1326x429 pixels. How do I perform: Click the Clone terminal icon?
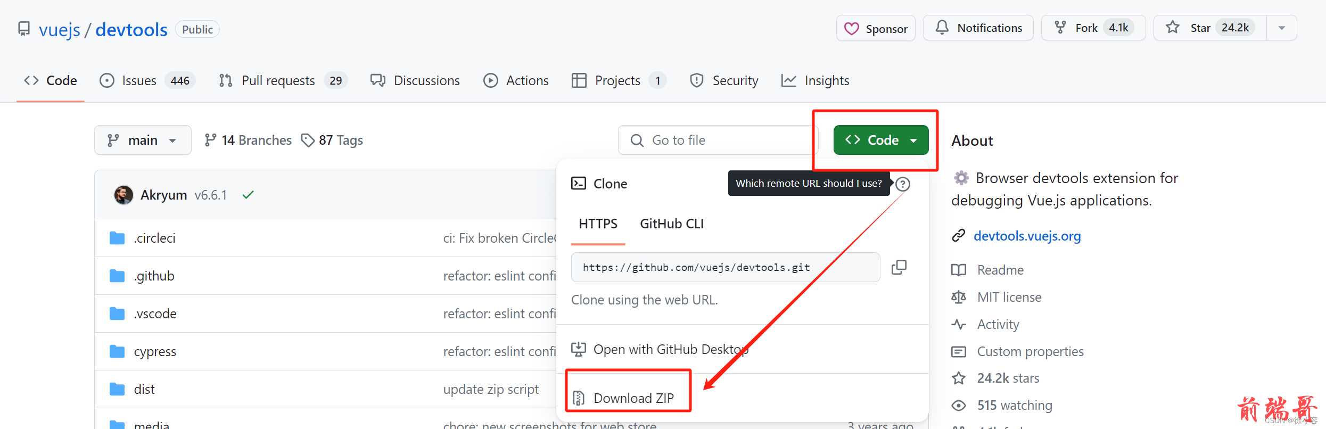(579, 183)
